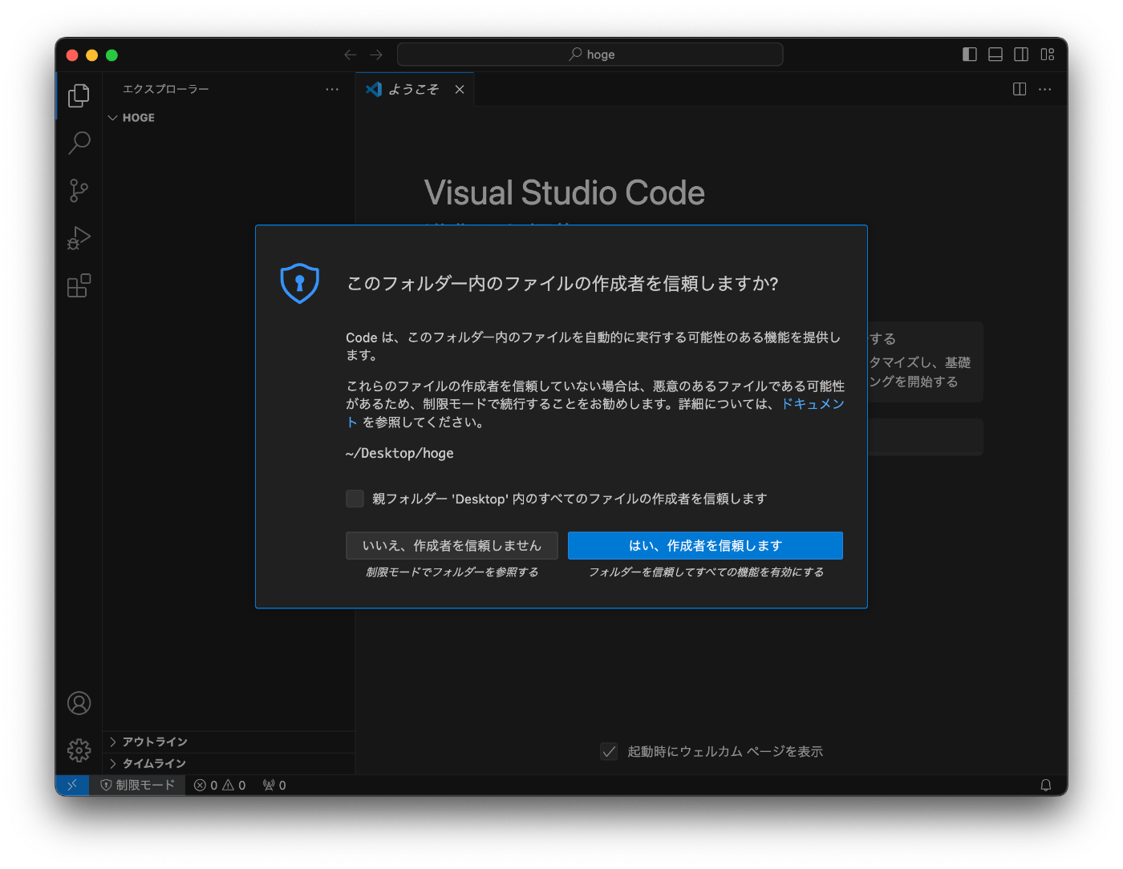Click the ~/Desktop/hoge path text
The width and height of the screenshot is (1123, 869).
399,453
